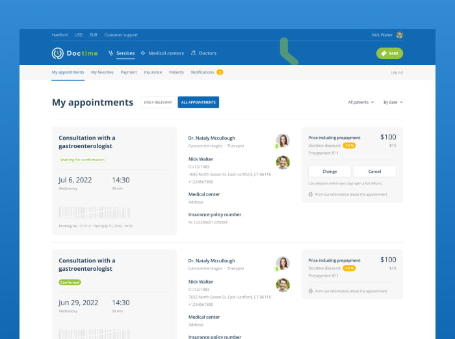Expand the By date sort dropdown
Image resolution: width=455 pixels, height=339 pixels.
[x=393, y=102]
